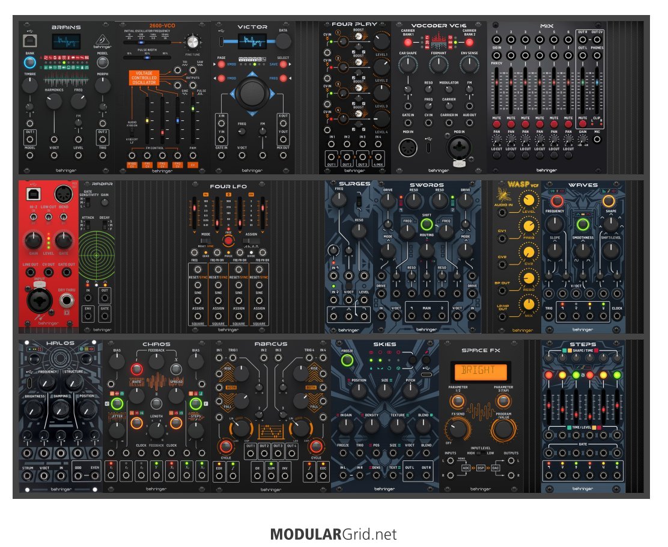Click the USB port on the Brains module
The height and width of the screenshot is (547, 668).
click(29, 40)
